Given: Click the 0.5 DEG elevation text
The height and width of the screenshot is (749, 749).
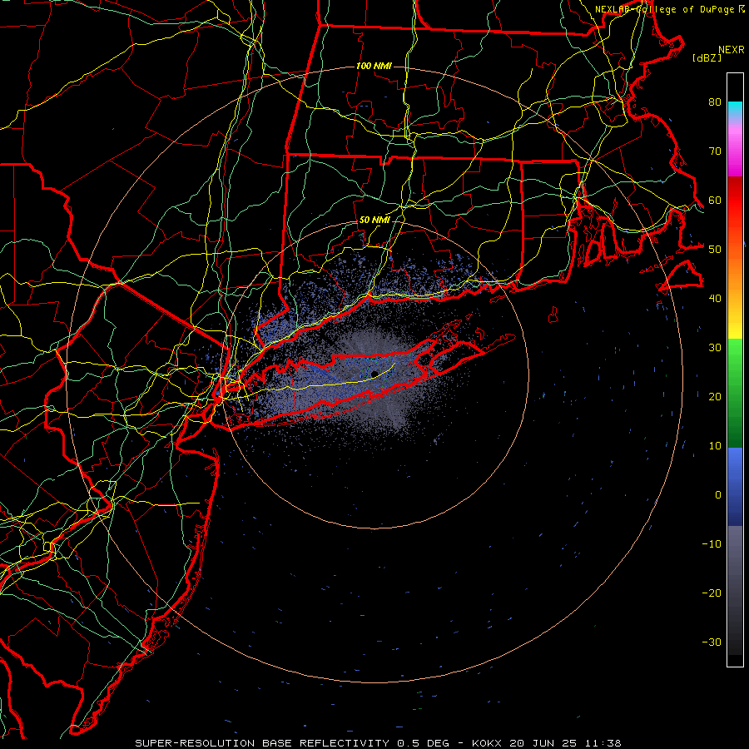Looking at the screenshot, I should click(424, 743).
